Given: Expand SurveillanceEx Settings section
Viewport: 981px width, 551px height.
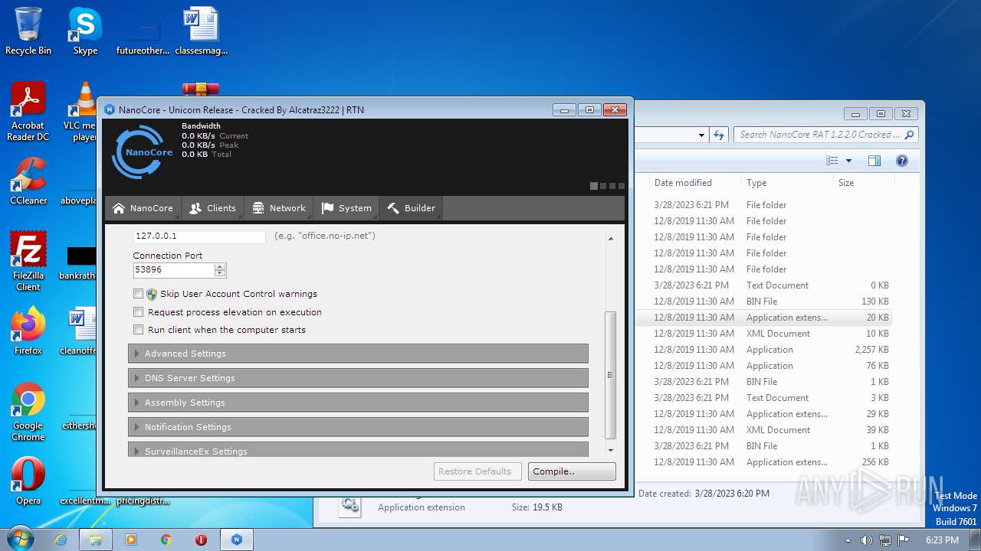Looking at the screenshot, I should [x=358, y=450].
